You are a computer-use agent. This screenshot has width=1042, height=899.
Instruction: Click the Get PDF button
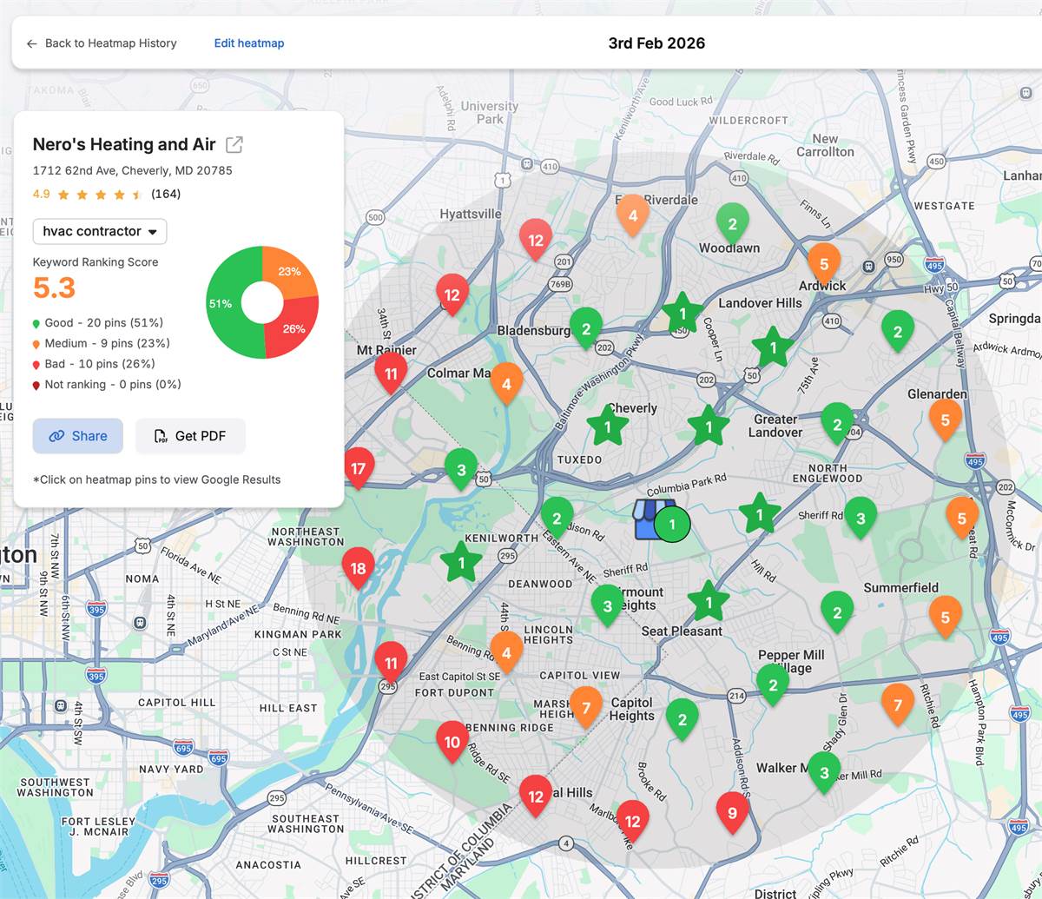pos(190,436)
